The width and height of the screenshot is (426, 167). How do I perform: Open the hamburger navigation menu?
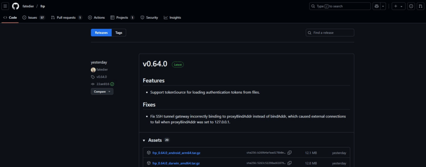tap(5, 6)
